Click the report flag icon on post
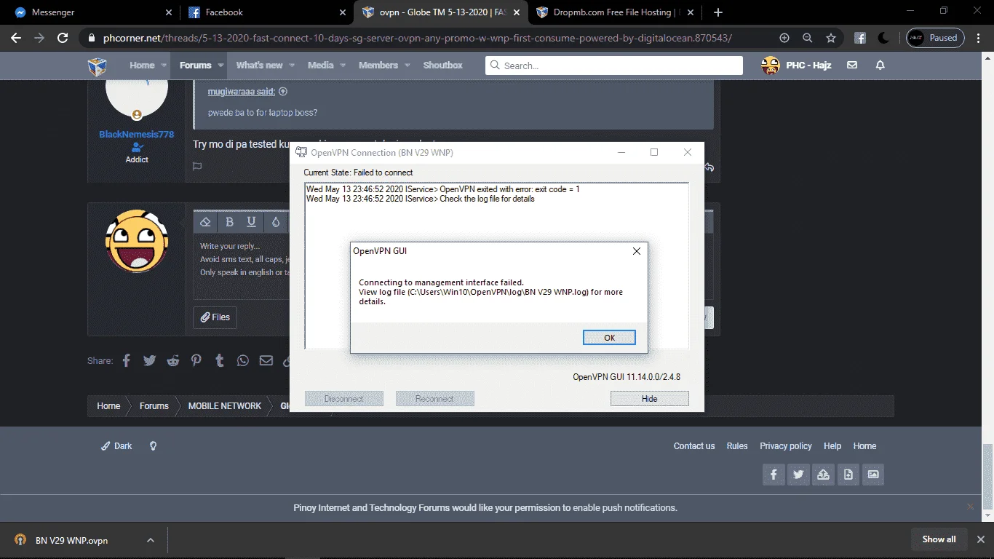This screenshot has height=559, width=994. point(197,166)
